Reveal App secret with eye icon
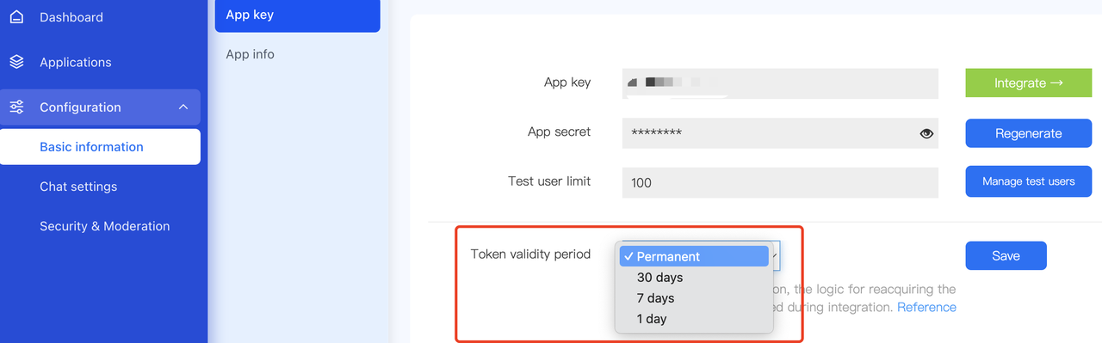The width and height of the screenshot is (1102, 343). click(x=926, y=133)
